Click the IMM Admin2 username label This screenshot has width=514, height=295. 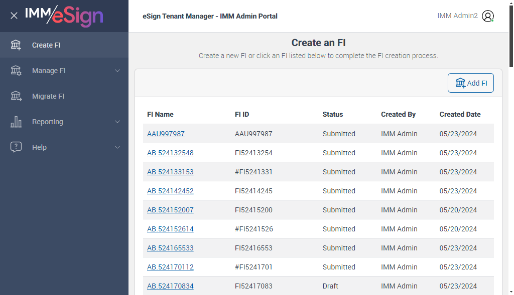click(457, 16)
